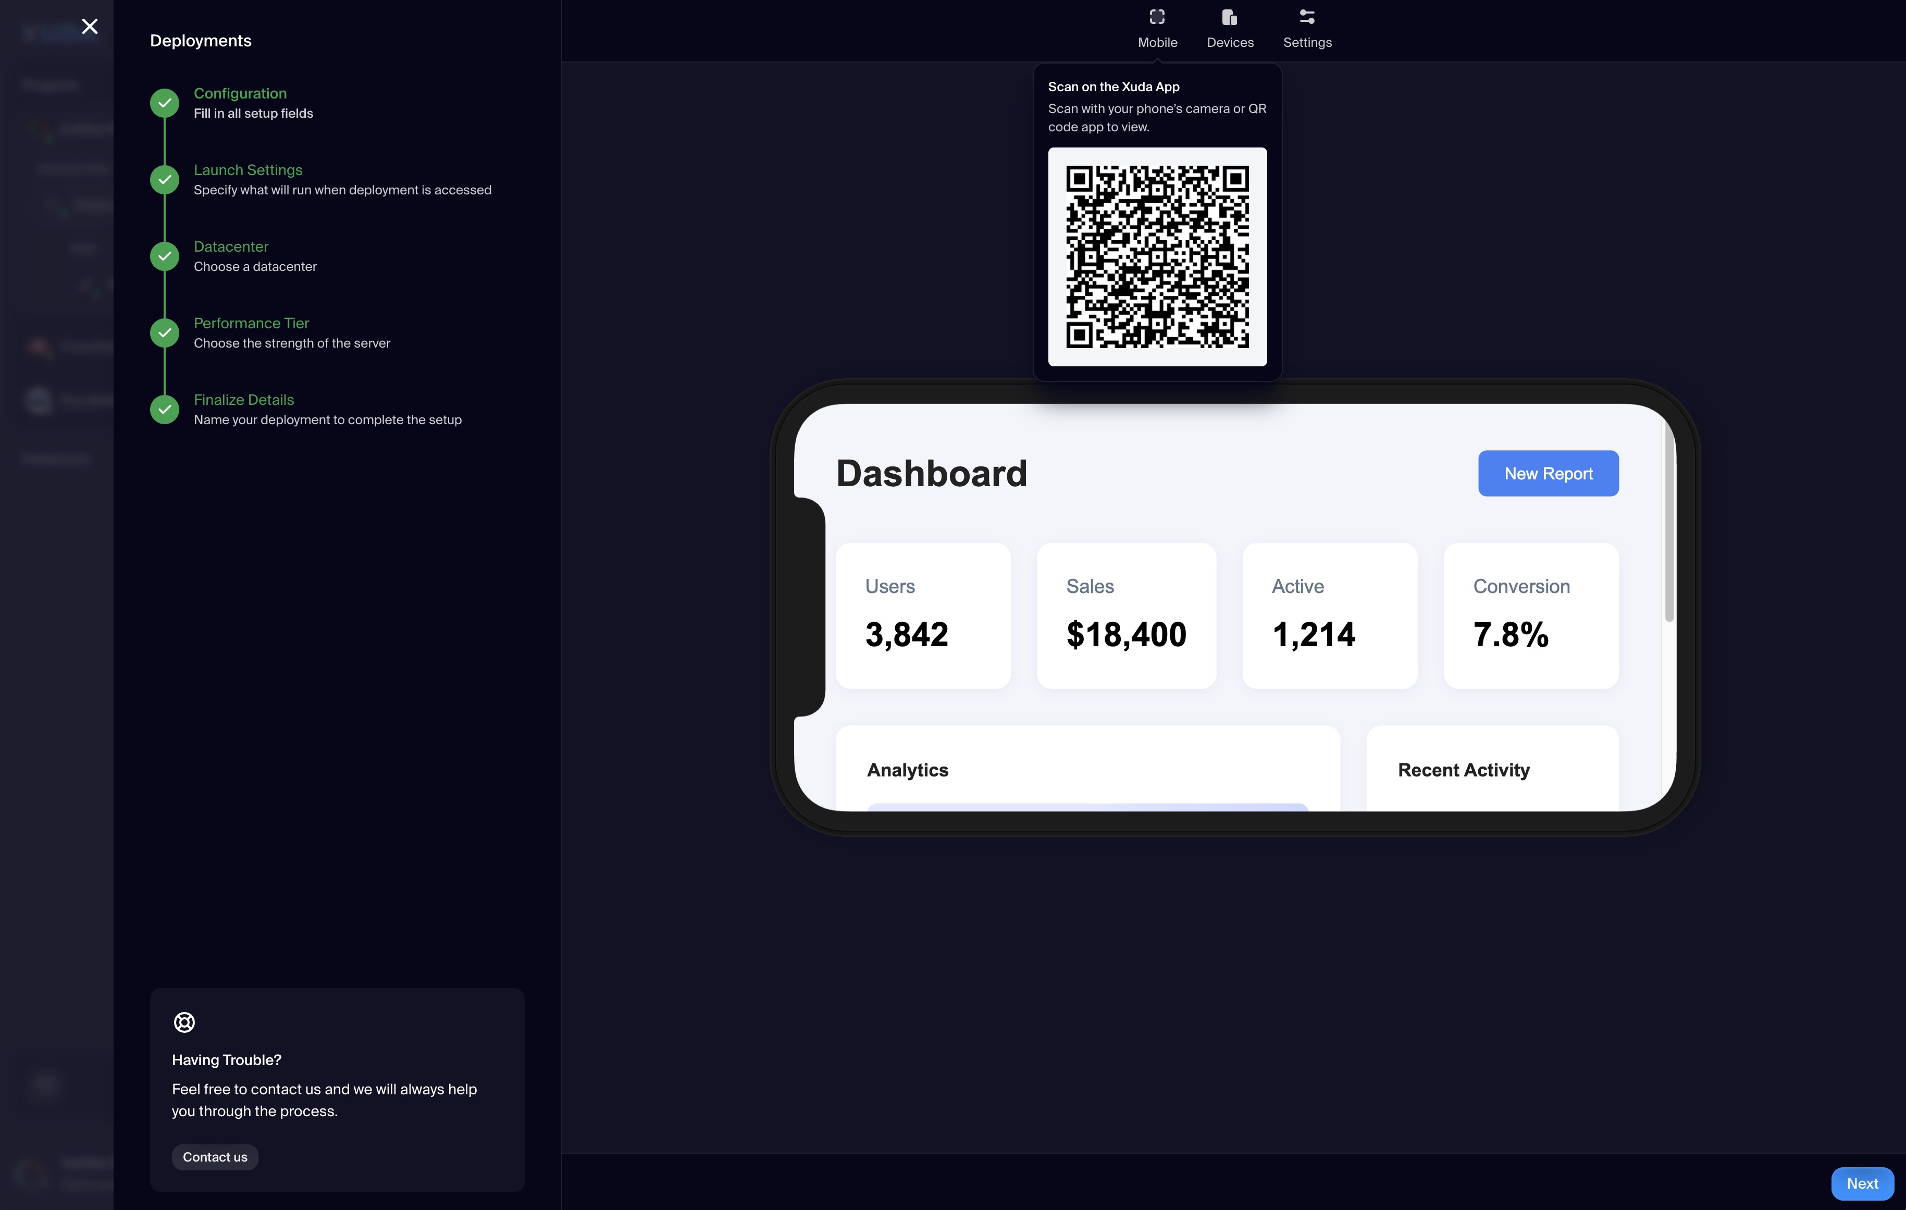This screenshot has width=1906, height=1210.
Task: Click the Performance Tier checkmark icon
Action: pyautogui.click(x=165, y=333)
